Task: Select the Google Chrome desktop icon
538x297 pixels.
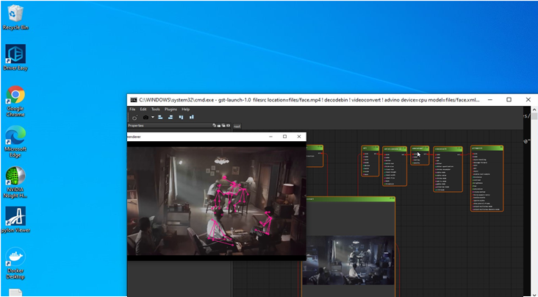Action: [15, 101]
